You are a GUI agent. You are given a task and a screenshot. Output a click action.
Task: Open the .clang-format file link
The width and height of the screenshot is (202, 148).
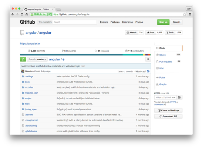pyautogui.click(x=31, y=120)
